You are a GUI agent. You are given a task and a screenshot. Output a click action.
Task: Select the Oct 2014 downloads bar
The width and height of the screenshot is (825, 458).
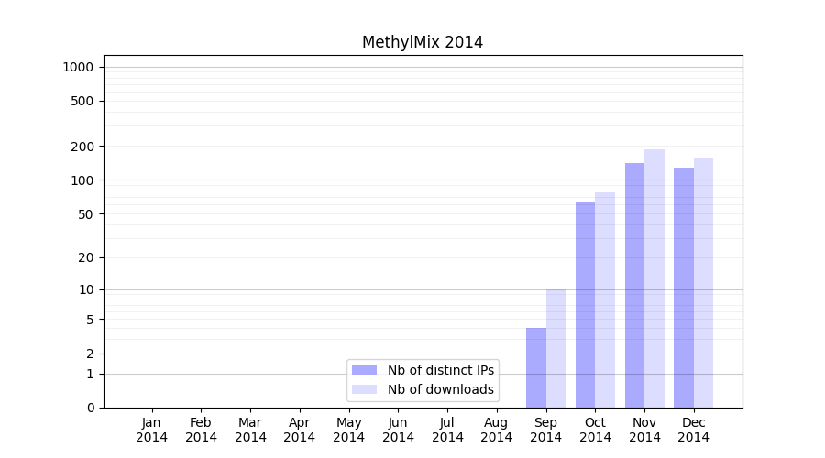coord(605,300)
